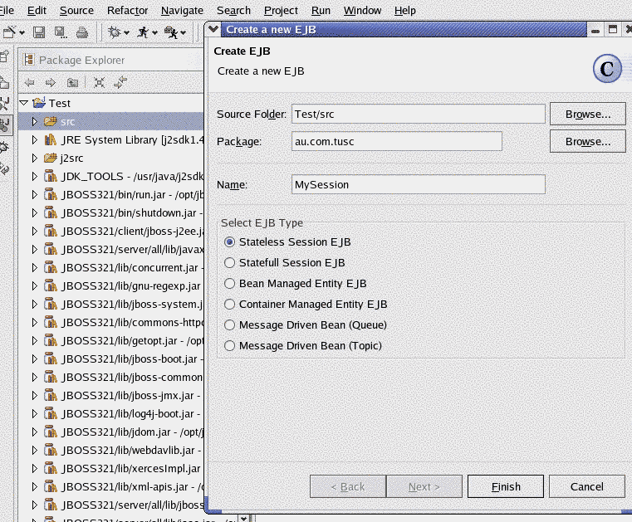
Task: Expand JRE System Library node
Action: point(34,139)
